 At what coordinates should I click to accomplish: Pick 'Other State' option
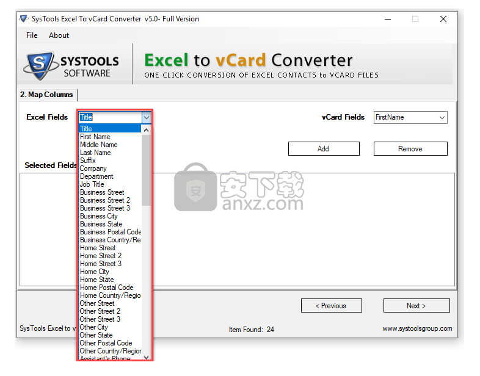click(110, 335)
